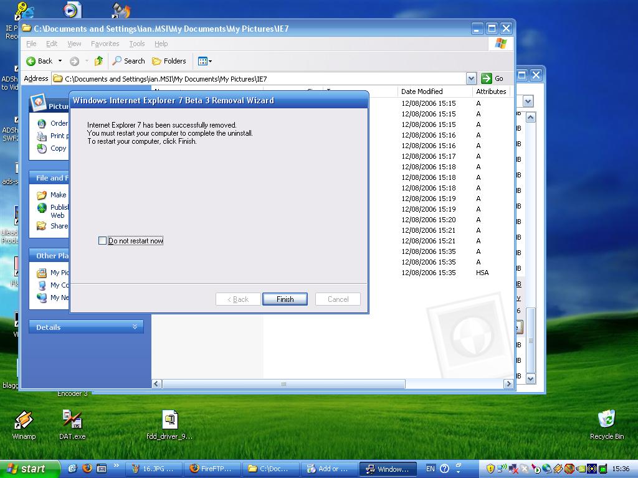Viewport: 638px width, 478px height.
Task: Click the Order prints online icon
Action: pyautogui.click(x=42, y=124)
